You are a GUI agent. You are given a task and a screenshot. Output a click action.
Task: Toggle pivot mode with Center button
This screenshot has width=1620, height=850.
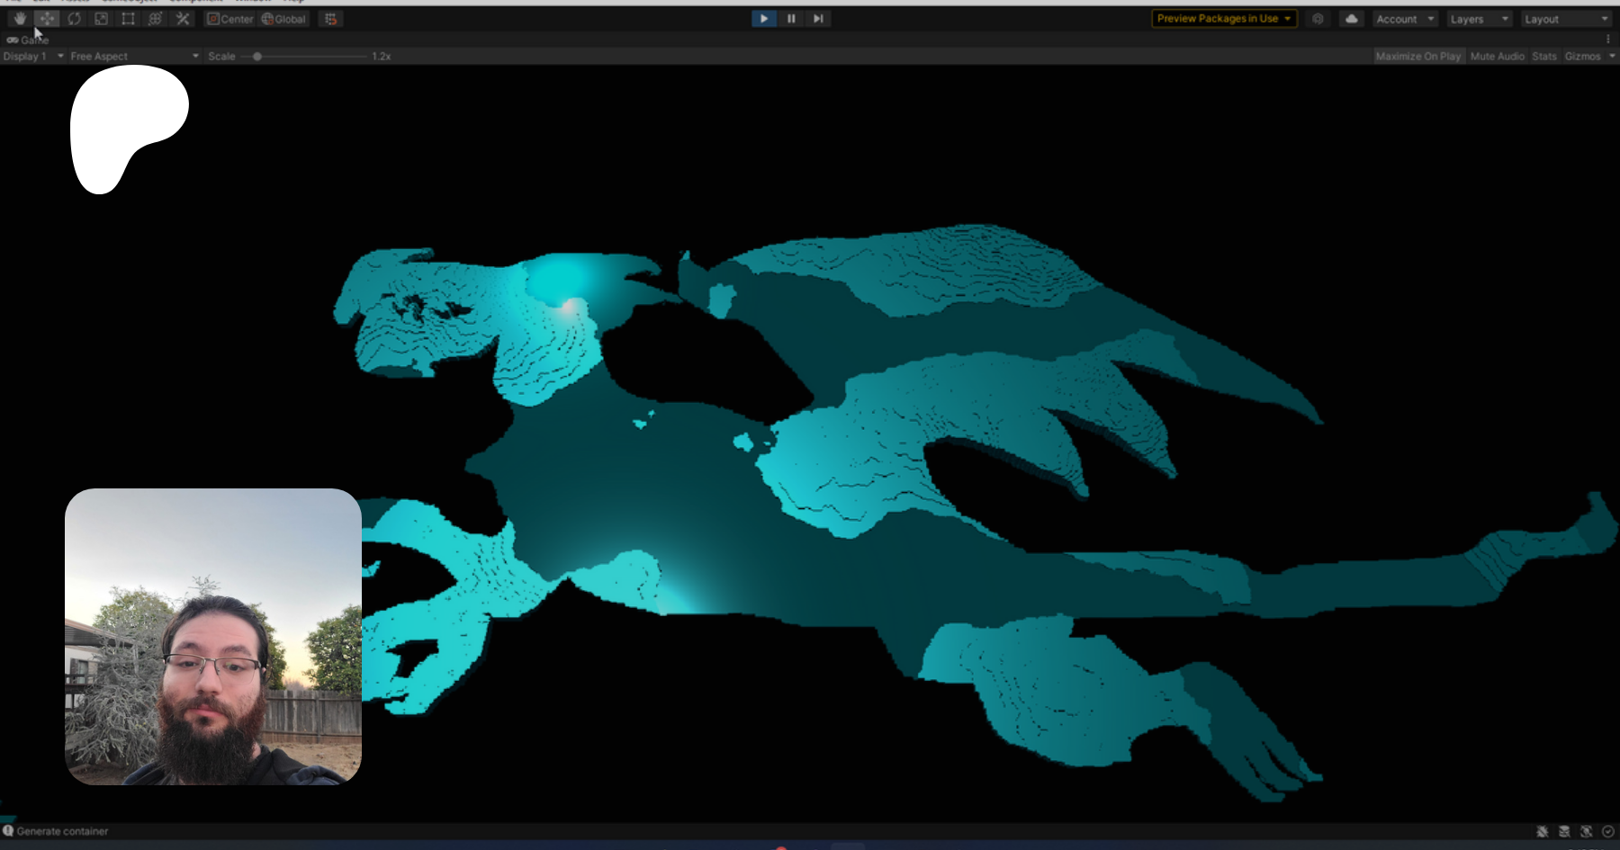tap(230, 19)
